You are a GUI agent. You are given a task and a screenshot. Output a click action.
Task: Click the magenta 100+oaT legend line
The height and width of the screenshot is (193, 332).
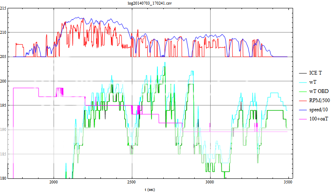(x=303, y=119)
